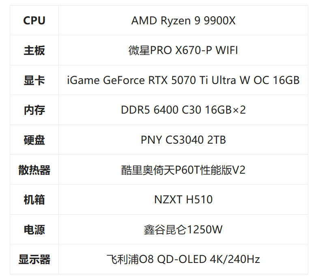The image size is (314, 280).
Task: Select the DDR5 6400 C30 16GB×2 cell
Action: (183, 110)
